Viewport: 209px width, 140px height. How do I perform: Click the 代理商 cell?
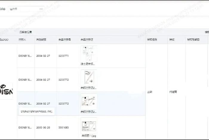point(173,92)
